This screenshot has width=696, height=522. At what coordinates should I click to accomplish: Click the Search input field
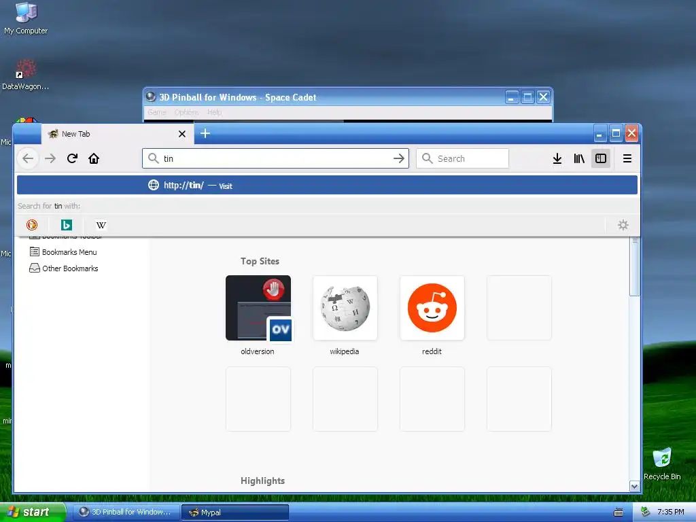pos(462,158)
